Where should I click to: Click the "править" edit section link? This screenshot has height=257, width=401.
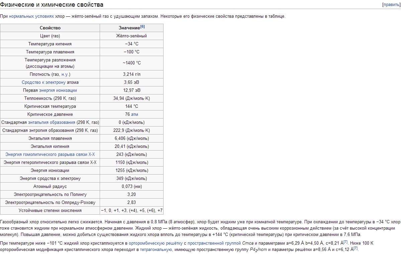(391, 5)
